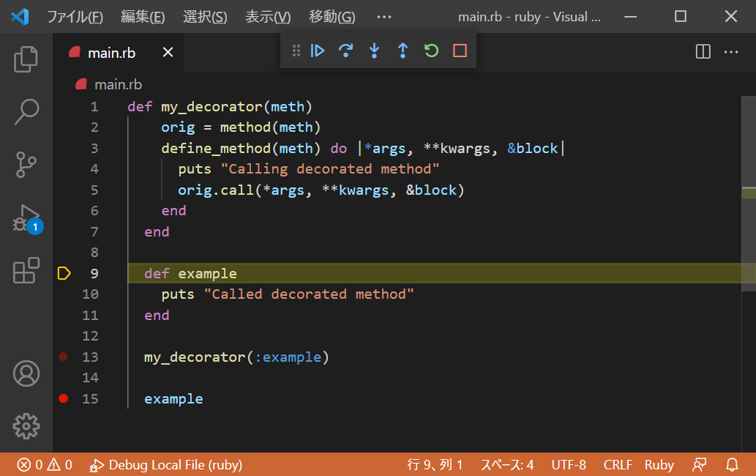Toggle the breakpoint on line 15

[x=64, y=398]
